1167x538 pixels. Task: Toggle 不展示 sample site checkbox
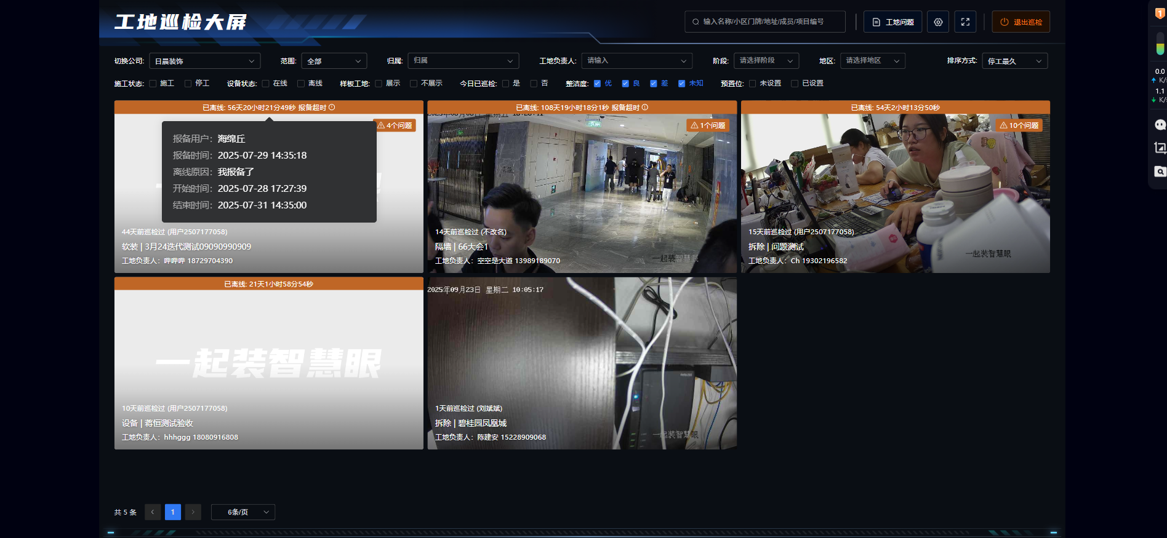coord(414,84)
